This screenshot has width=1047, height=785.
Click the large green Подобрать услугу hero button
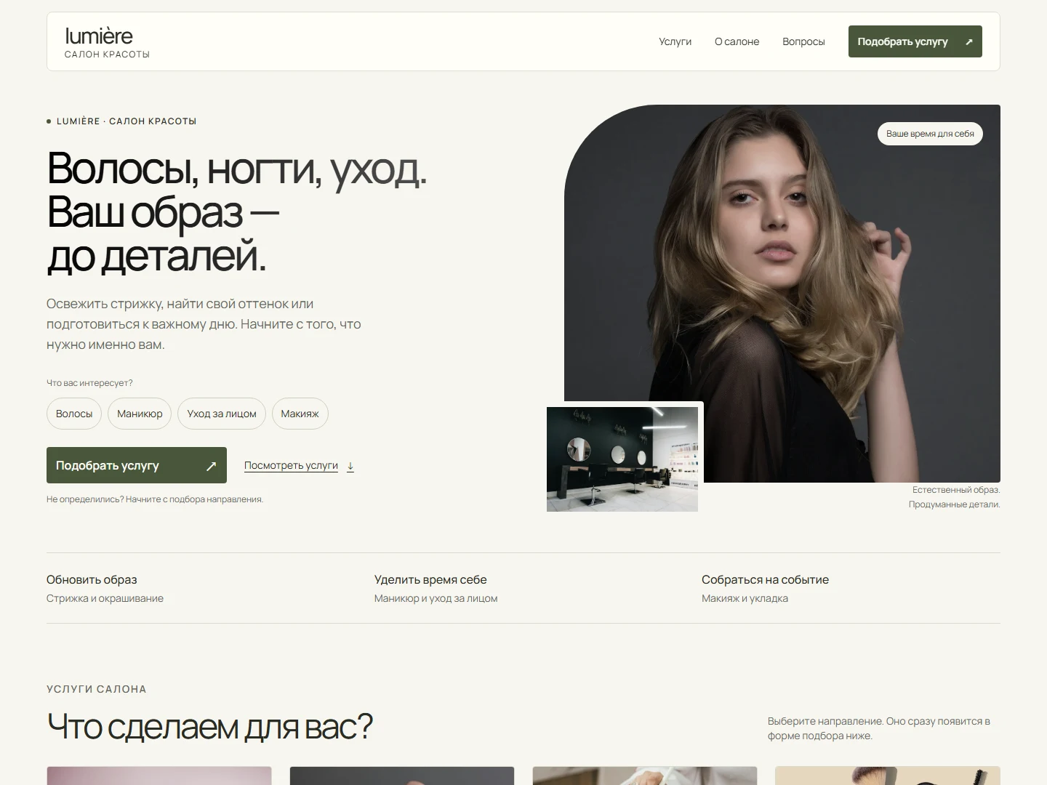coord(137,465)
